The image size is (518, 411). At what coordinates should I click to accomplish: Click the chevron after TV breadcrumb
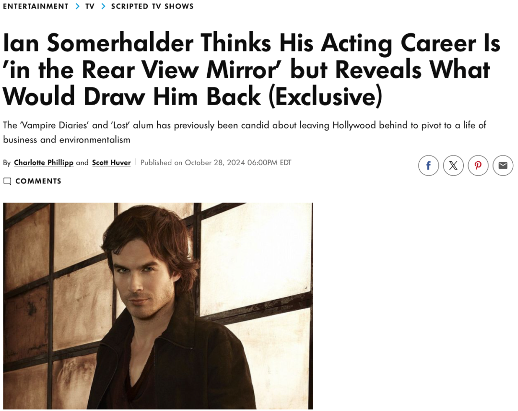(104, 6)
